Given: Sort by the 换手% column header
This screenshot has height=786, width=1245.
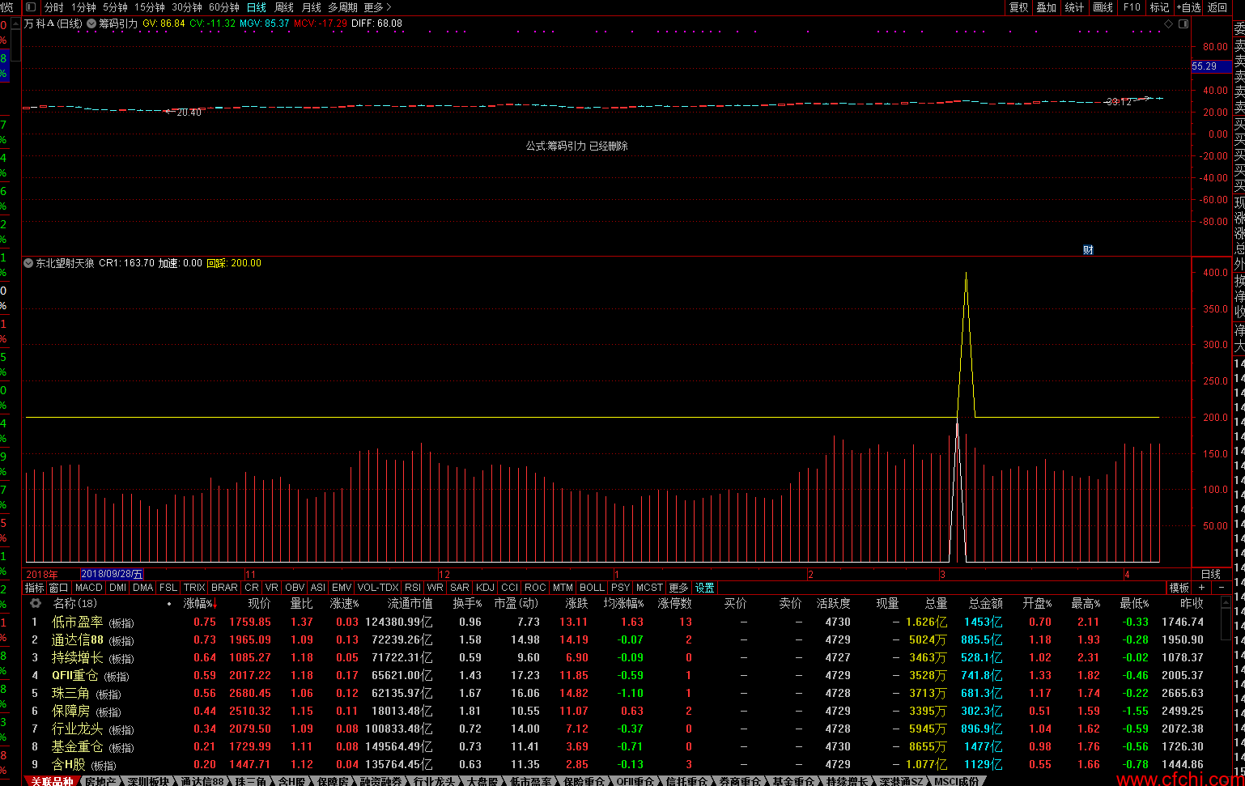Looking at the screenshot, I should [x=467, y=603].
